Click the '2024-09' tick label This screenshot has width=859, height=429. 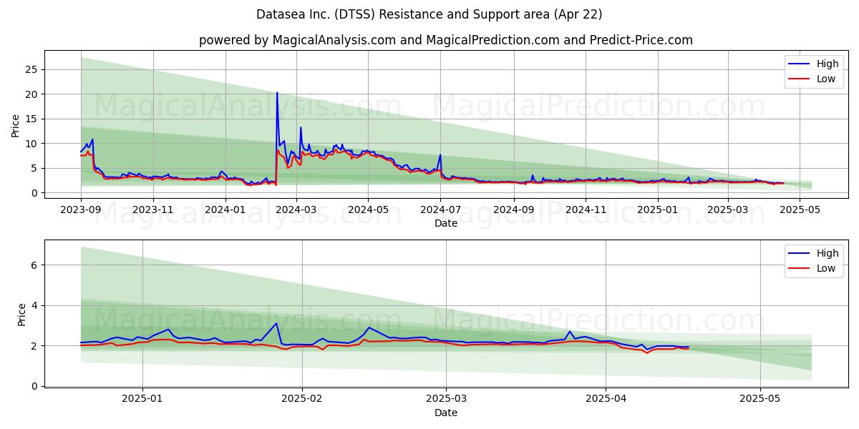[513, 209]
